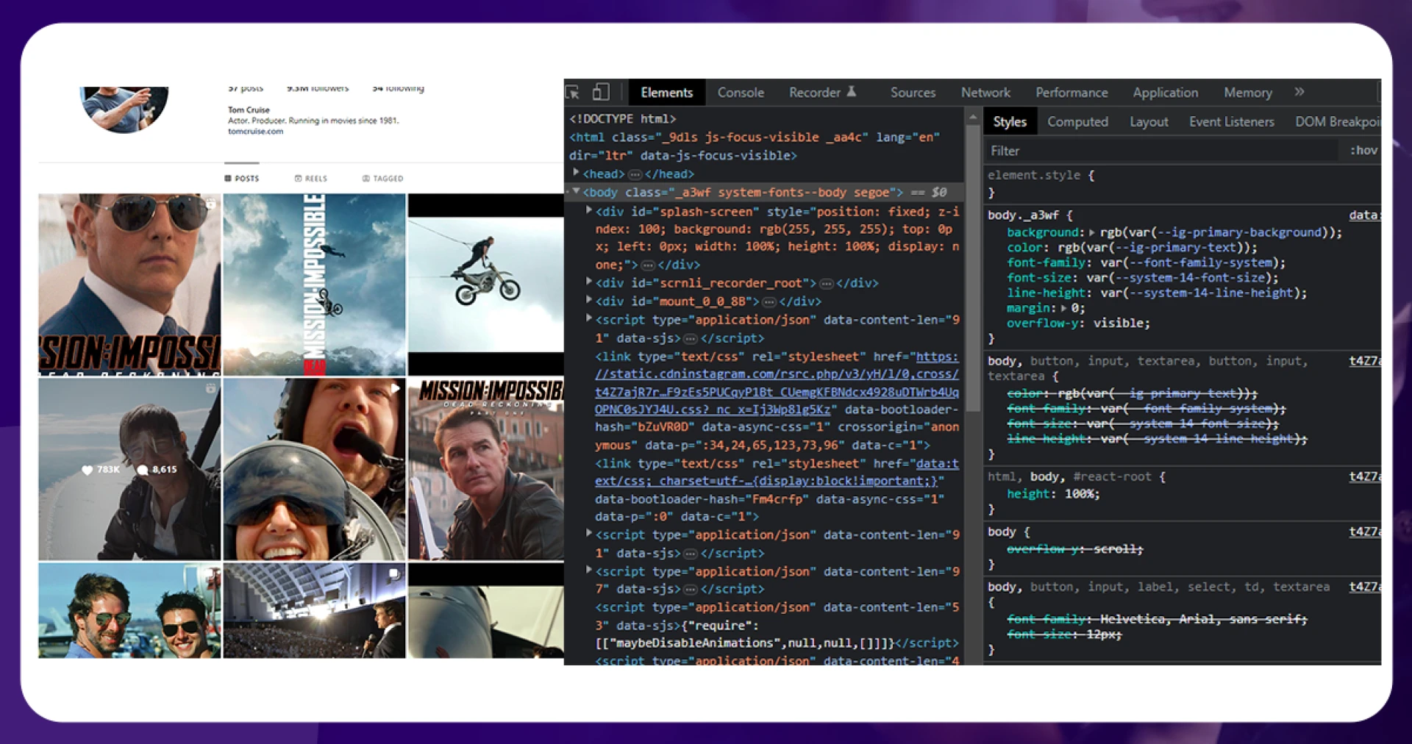Image resolution: width=1412 pixels, height=744 pixels.
Task: Click the height: 100% declaration
Action: [1053, 494]
